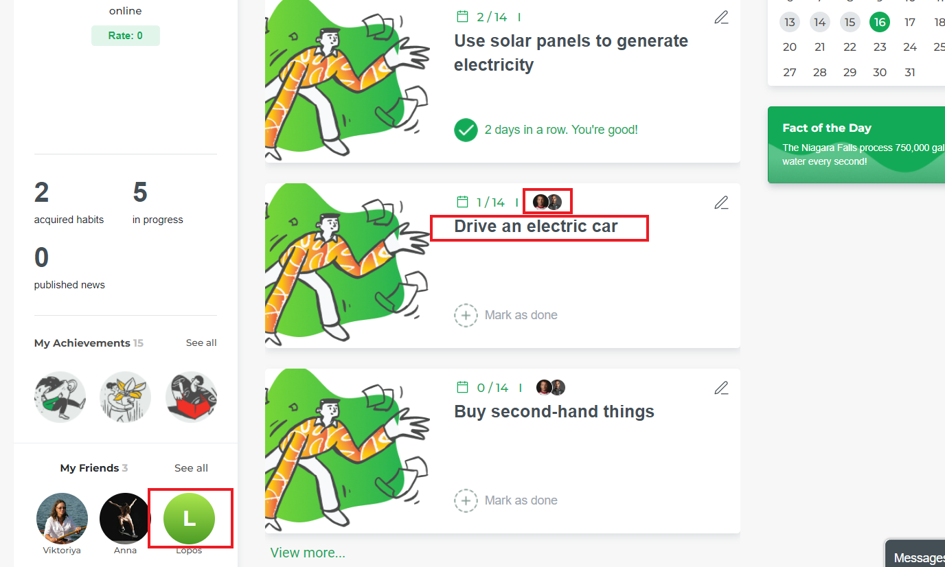Click the calendar icon beside the 2/14 counter
Screen dimensions: 945x567
coord(462,16)
